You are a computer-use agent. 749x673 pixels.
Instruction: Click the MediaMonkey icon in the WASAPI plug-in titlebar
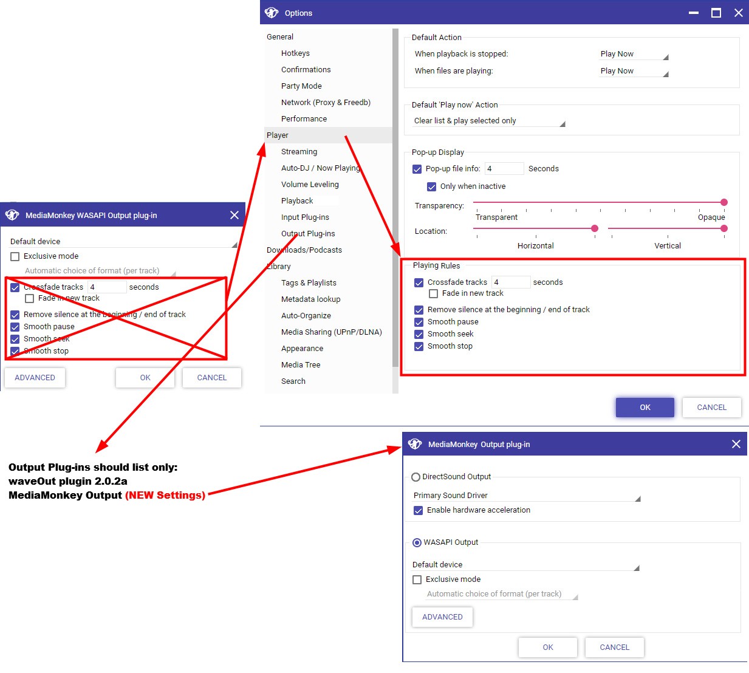pos(12,215)
